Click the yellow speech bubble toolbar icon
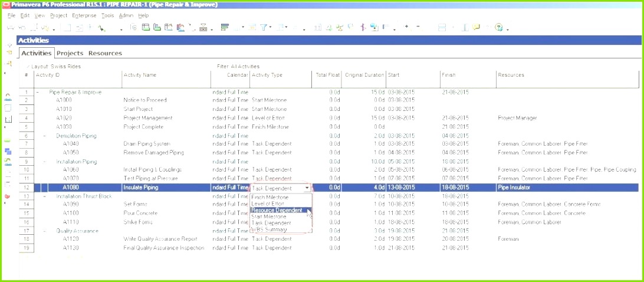This screenshot has height=282, width=644. 477,27
